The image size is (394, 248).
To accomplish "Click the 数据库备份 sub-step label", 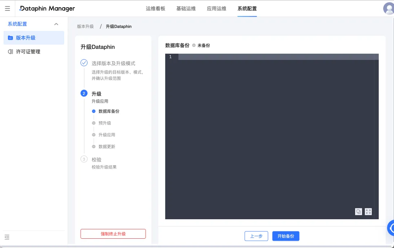I will [x=109, y=111].
